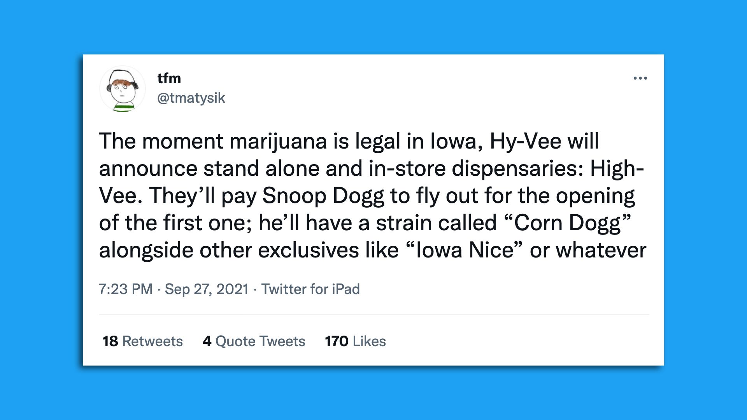
Task: Click the bold 170 number next to Likes
Action: (x=335, y=341)
